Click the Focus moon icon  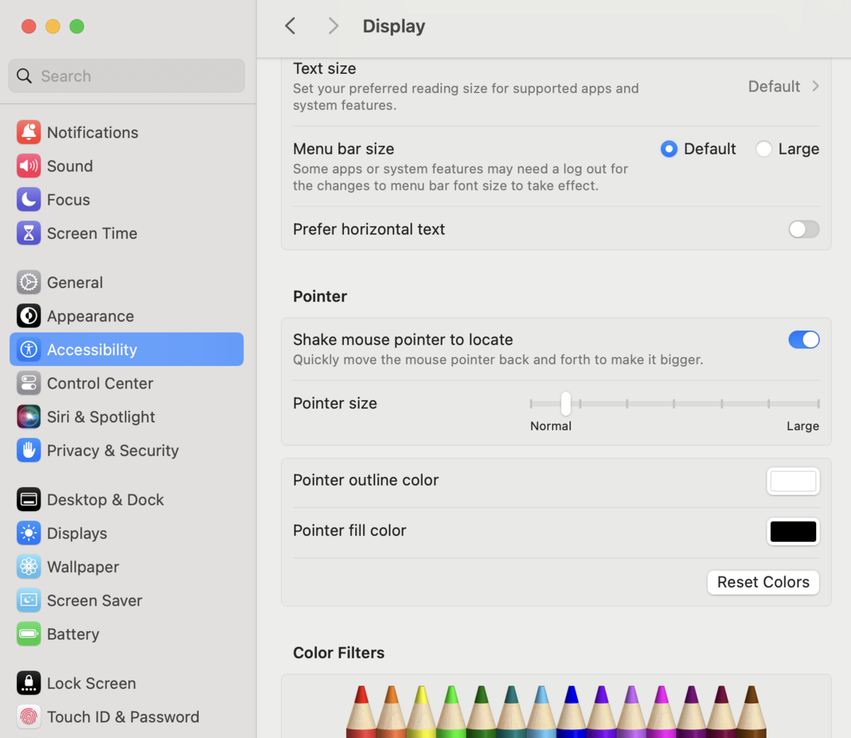(28, 200)
